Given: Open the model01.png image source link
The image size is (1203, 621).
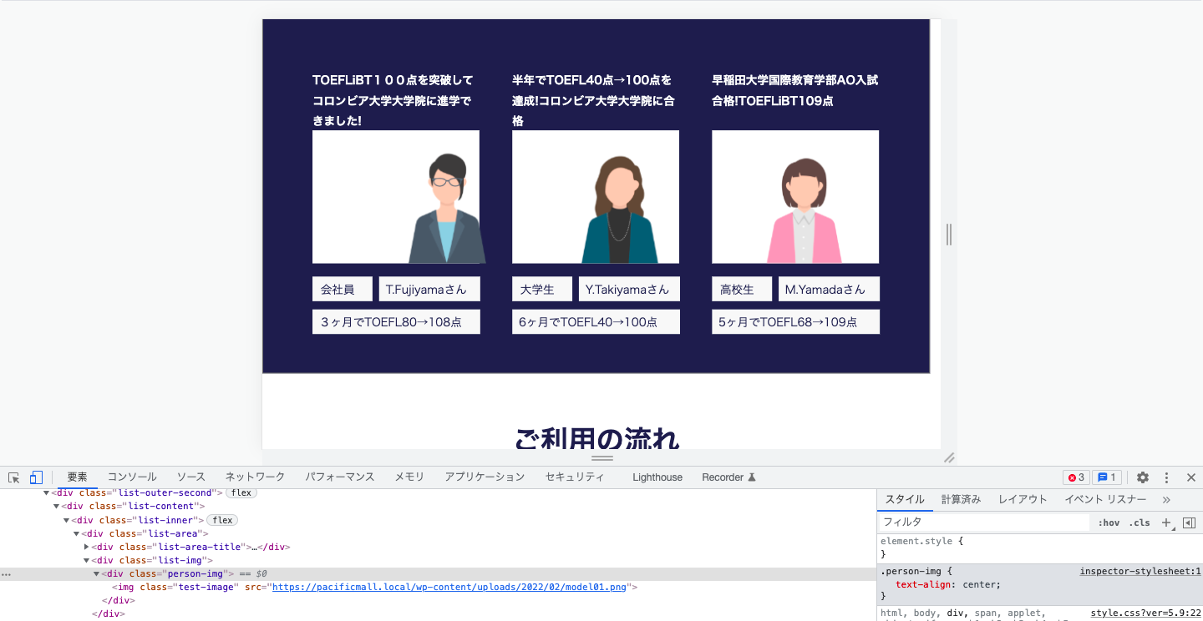Looking at the screenshot, I should (450, 587).
